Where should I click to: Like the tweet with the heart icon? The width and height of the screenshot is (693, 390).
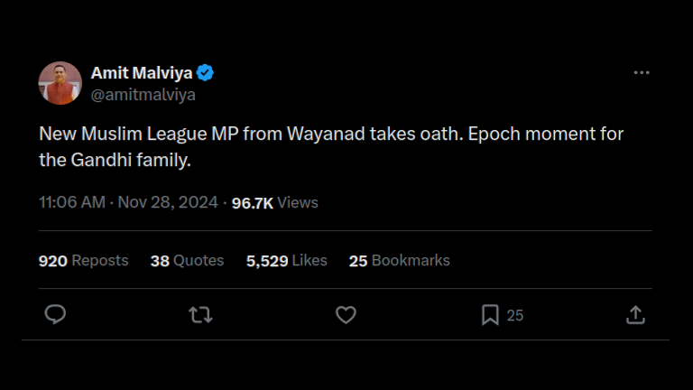pos(346,314)
